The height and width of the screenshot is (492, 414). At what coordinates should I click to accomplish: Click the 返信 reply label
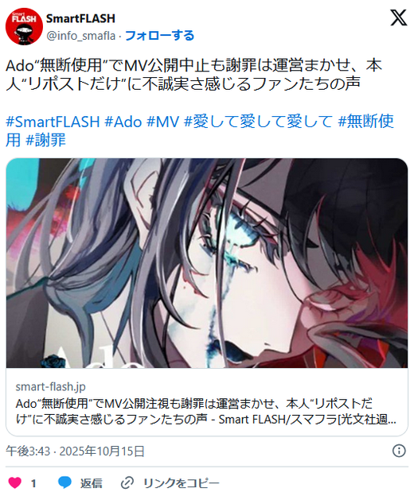pos(92,483)
